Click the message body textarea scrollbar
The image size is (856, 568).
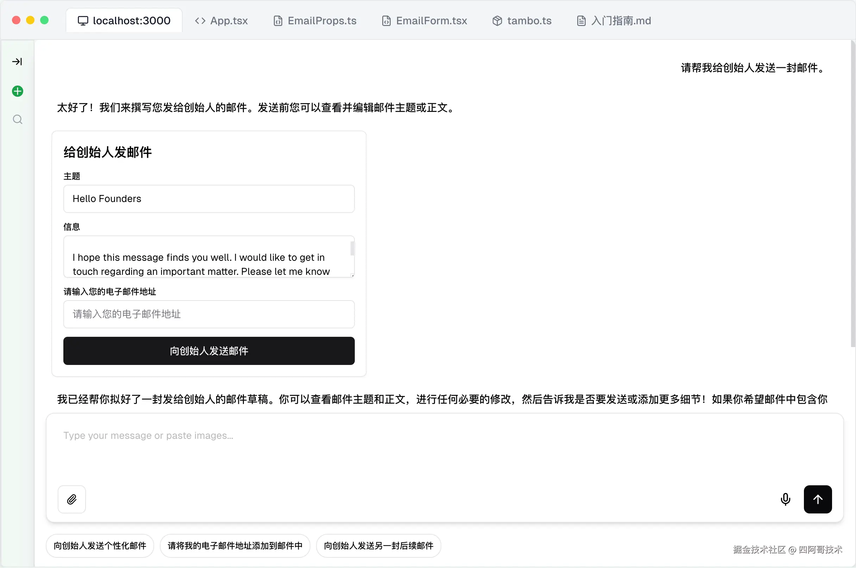point(352,249)
